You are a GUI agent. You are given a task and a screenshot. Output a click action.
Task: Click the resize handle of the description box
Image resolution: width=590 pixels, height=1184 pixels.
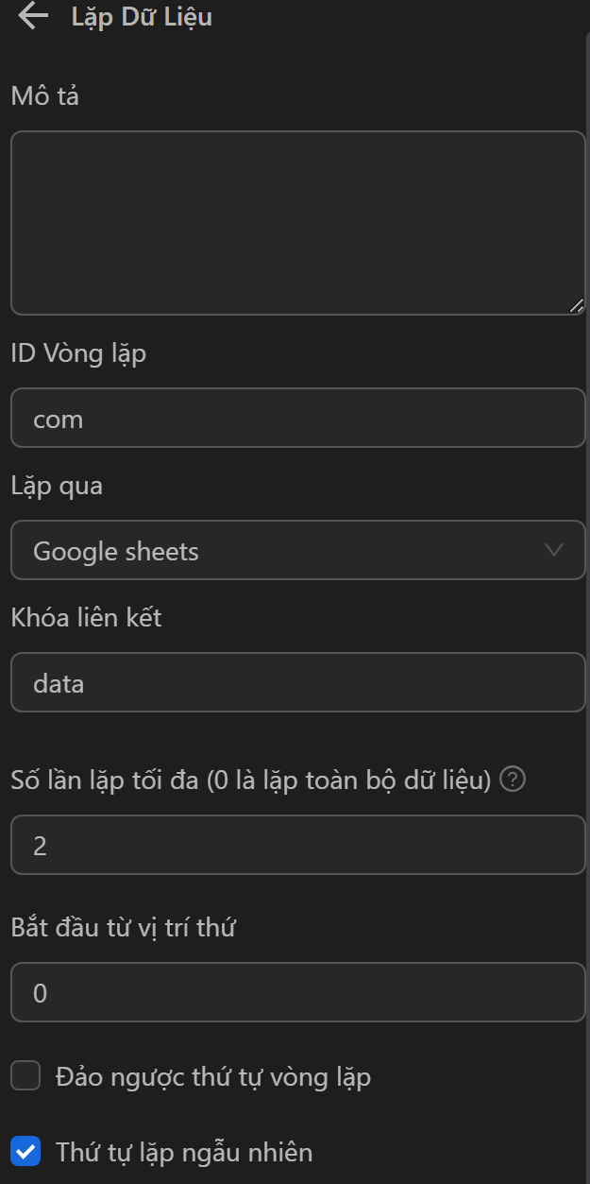pos(577,305)
